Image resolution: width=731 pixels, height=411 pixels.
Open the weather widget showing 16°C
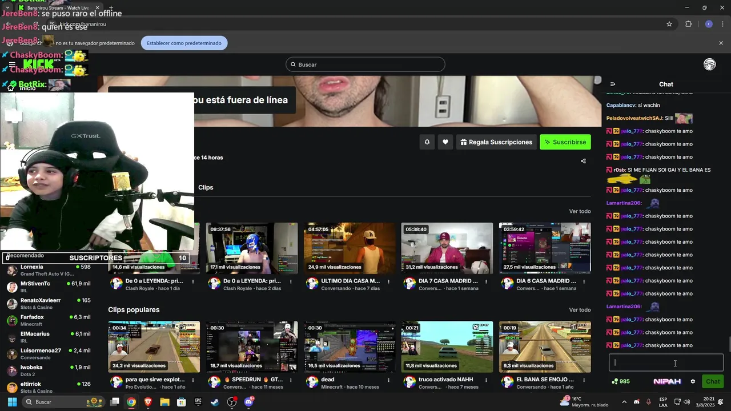click(x=585, y=402)
